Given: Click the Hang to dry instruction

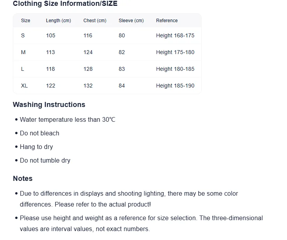Looking at the screenshot, I should pos(37,147).
